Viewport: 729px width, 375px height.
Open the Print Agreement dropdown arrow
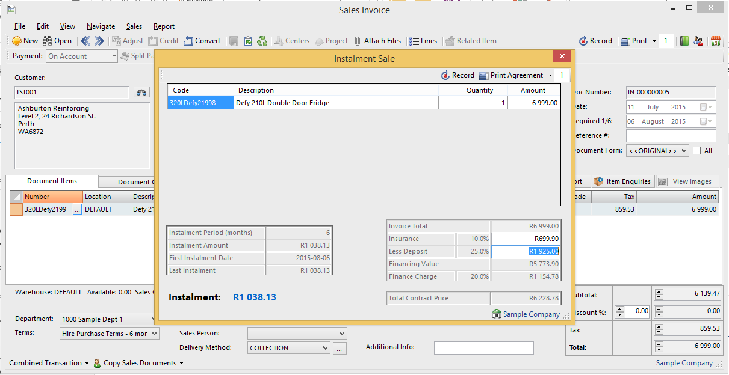pyautogui.click(x=550, y=76)
